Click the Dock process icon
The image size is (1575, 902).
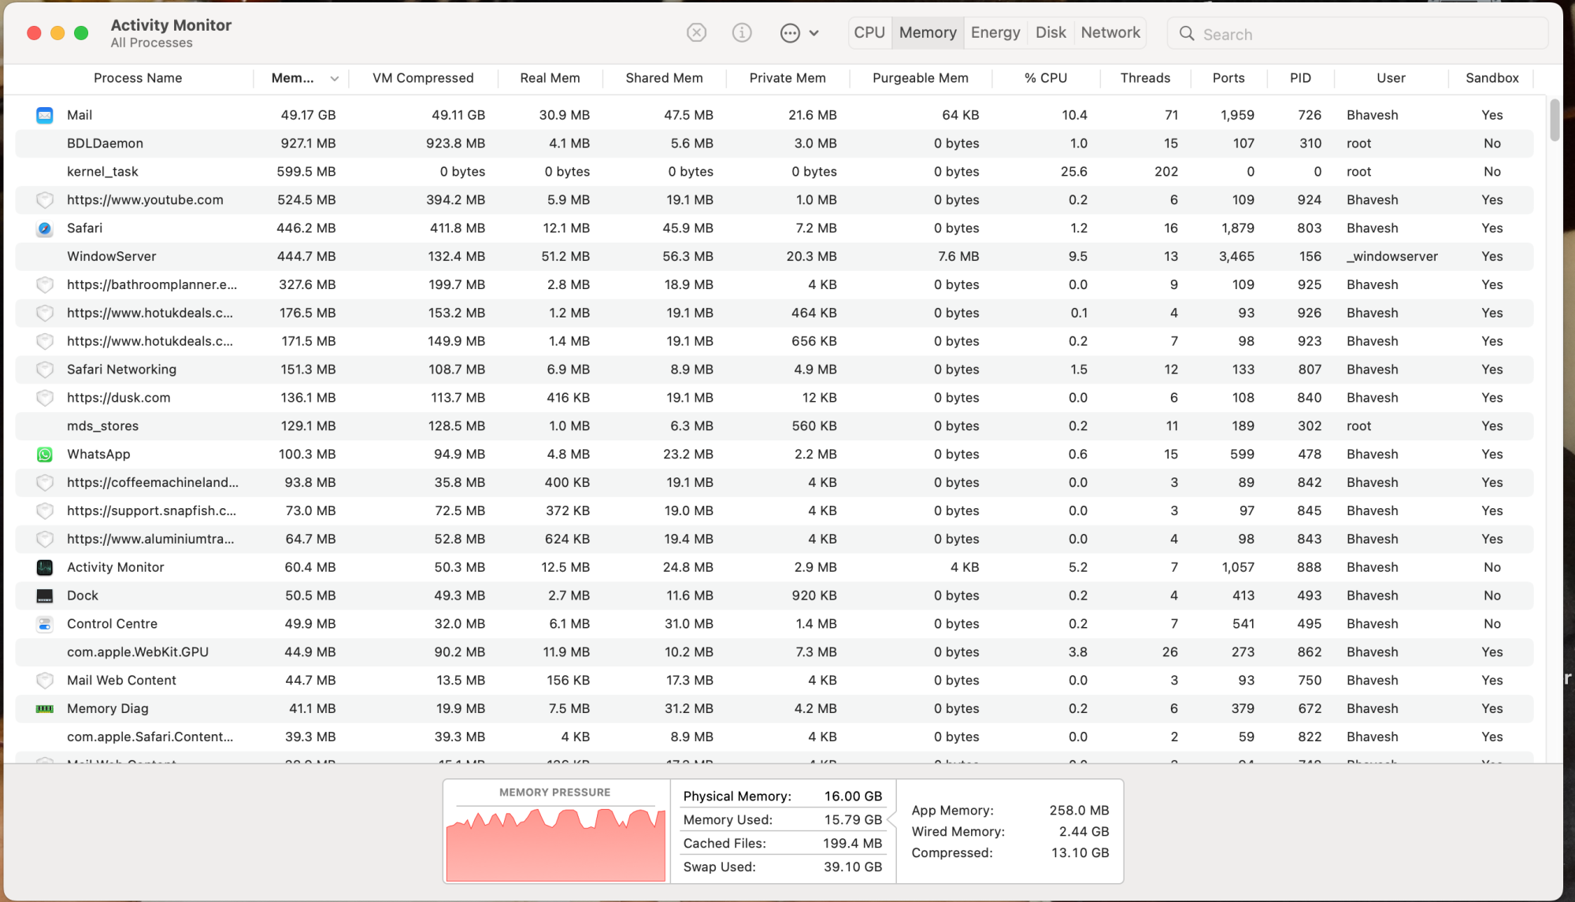(x=45, y=596)
